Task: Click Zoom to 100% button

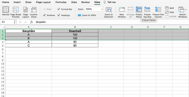Action: coord(87,15)
